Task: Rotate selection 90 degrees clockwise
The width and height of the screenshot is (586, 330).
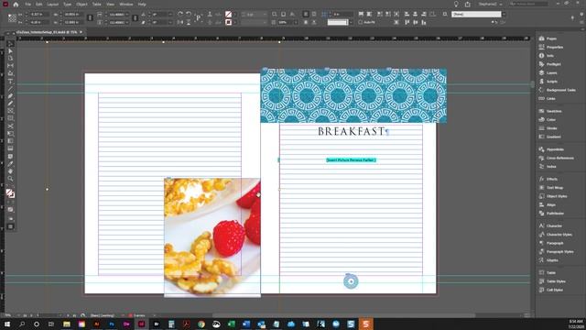Action: pyautogui.click(x=180, y=14)
